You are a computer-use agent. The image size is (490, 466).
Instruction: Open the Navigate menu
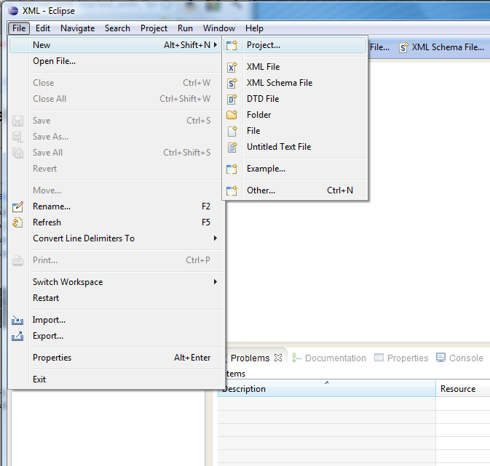[77, 28]
